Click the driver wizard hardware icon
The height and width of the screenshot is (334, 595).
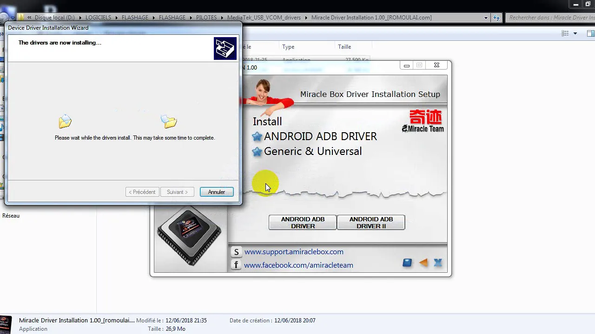click(x=225, y=48)
